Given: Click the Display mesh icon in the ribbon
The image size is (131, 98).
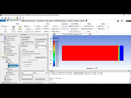Looking at the screenshot, I should [x=2, y=26].
